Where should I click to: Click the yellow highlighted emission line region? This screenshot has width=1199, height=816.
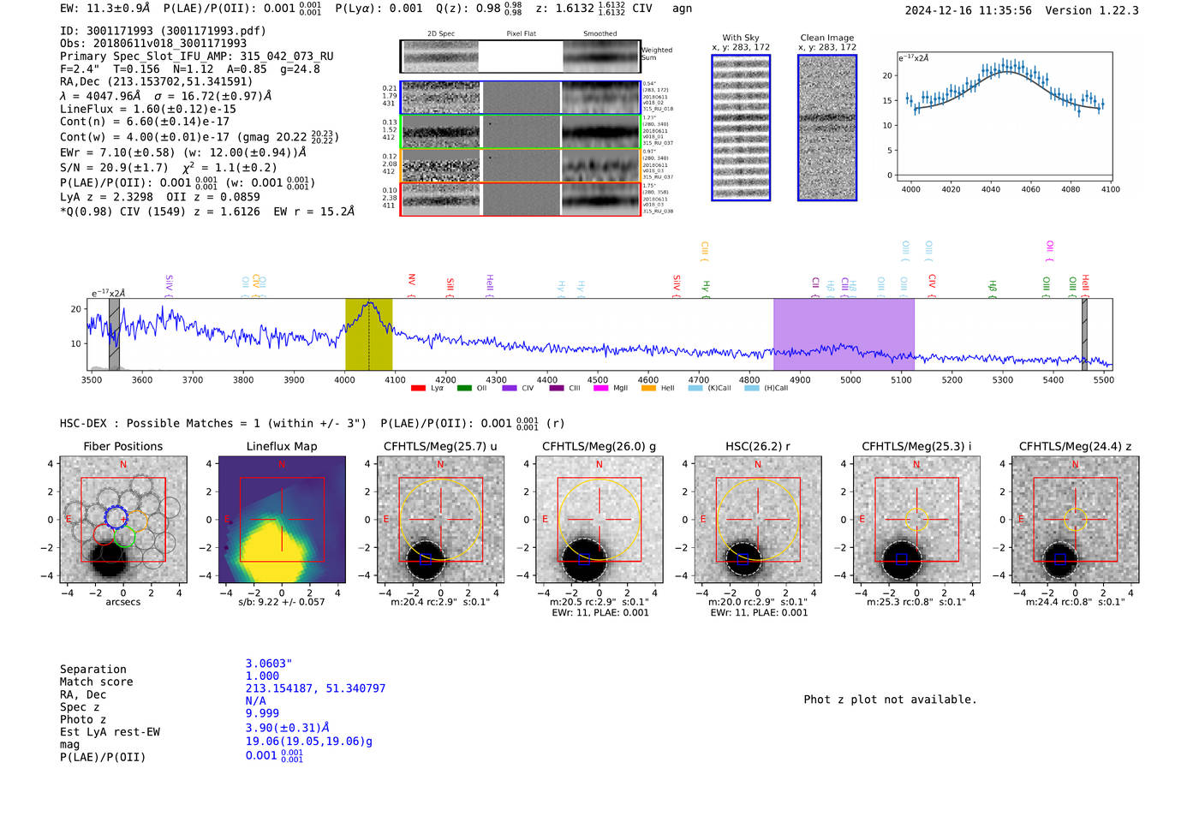click(368, 334)
